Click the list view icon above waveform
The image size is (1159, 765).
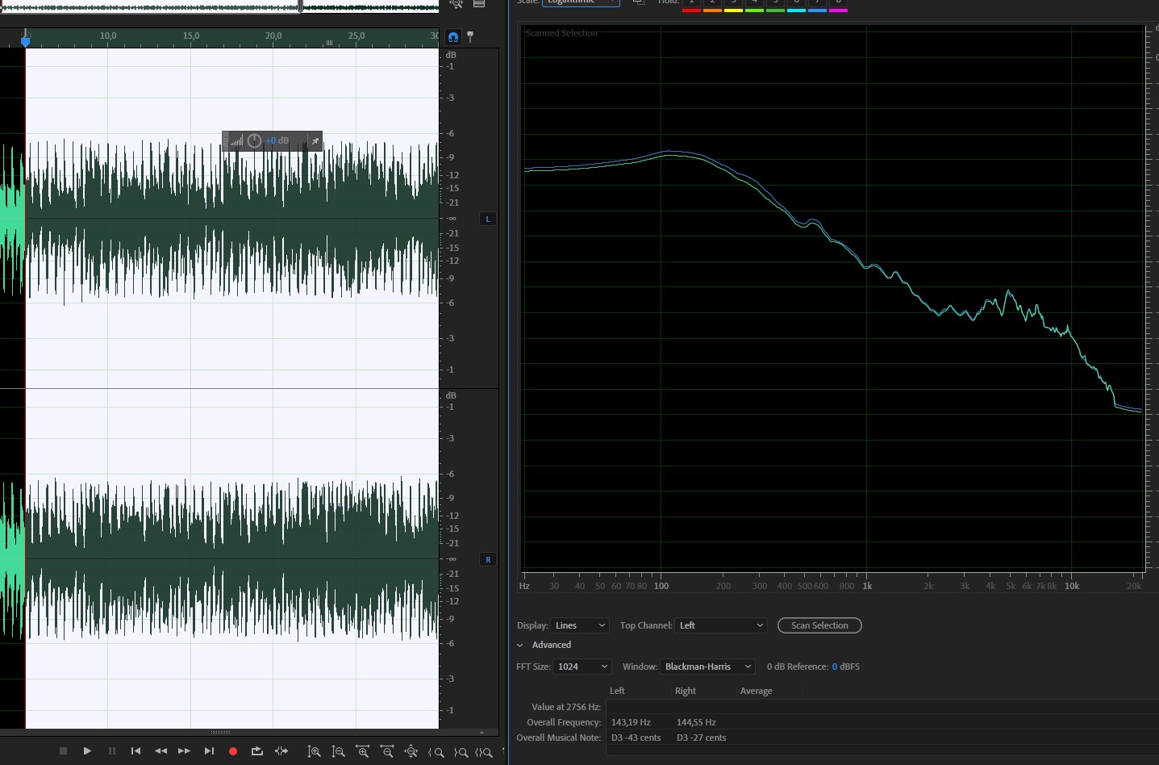(x=479, y=3)
